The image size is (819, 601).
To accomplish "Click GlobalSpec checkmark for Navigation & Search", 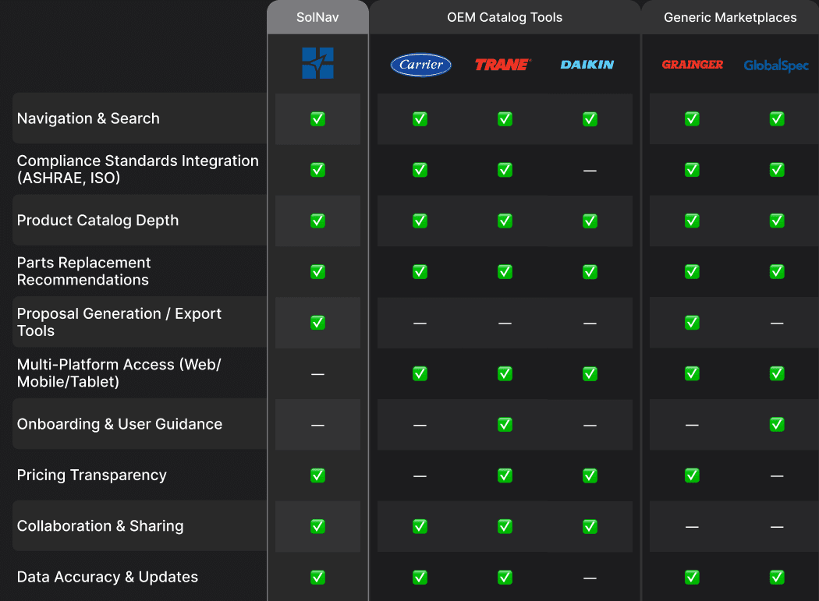I will coord(777,119).
